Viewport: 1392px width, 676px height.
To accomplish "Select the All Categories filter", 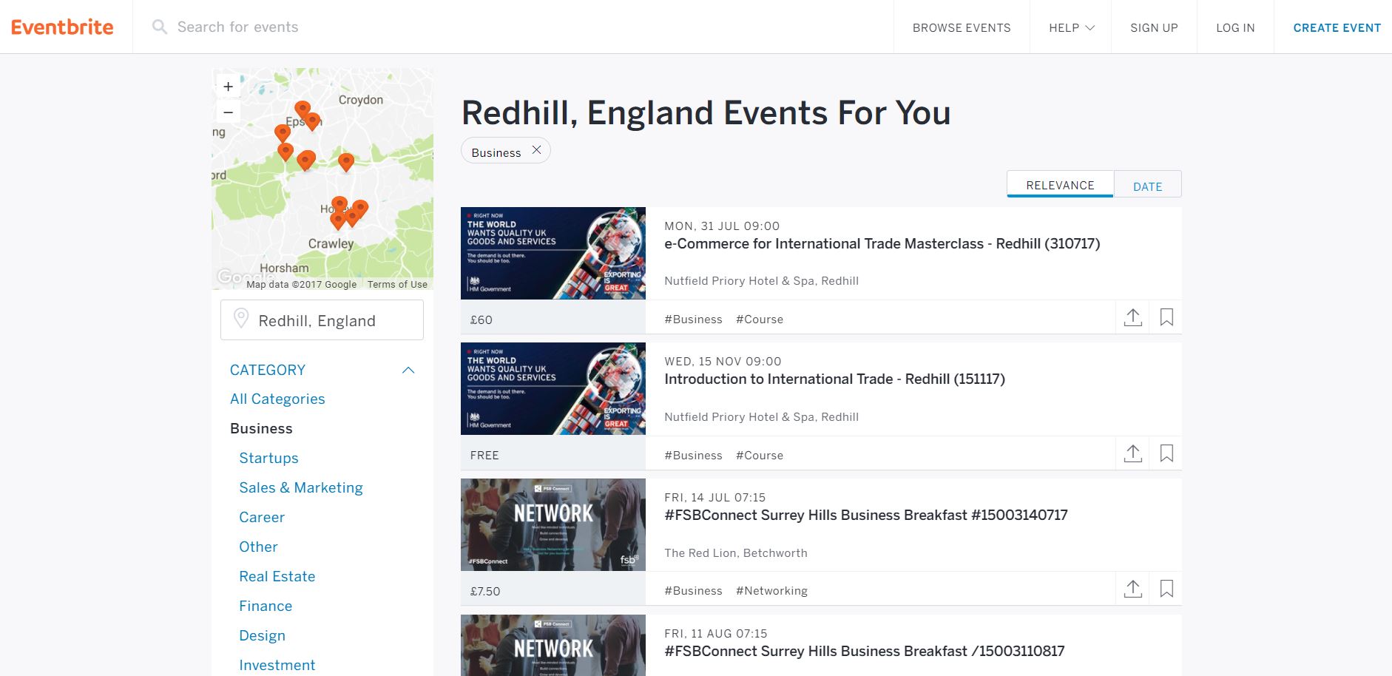I will 277,399.
